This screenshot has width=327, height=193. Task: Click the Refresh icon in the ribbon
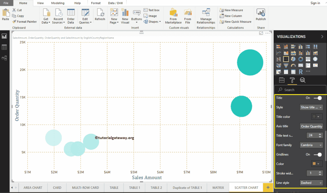pos(100,15)
